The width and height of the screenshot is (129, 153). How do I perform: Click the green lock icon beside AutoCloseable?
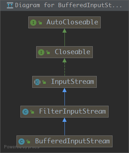click(40, 23)
